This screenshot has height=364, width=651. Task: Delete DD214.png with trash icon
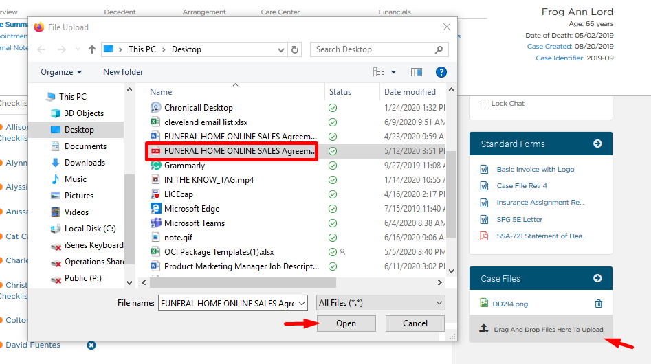coord(598,304)
